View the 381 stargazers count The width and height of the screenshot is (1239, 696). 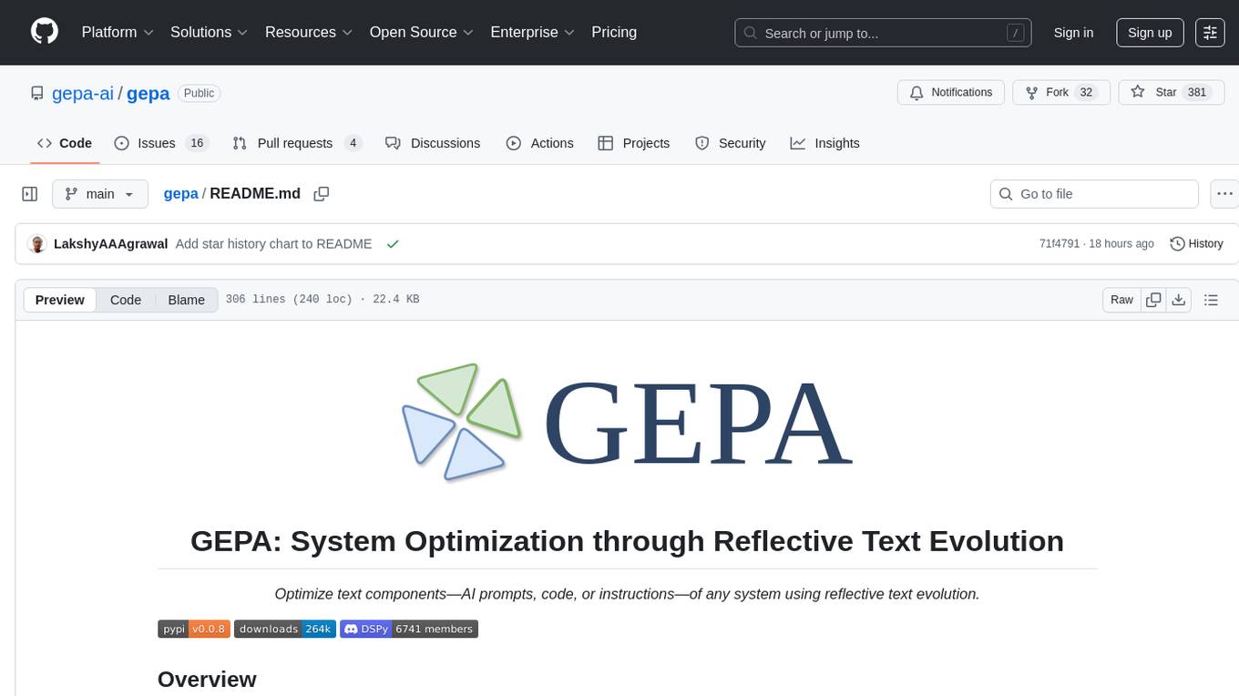point(1197,93)
